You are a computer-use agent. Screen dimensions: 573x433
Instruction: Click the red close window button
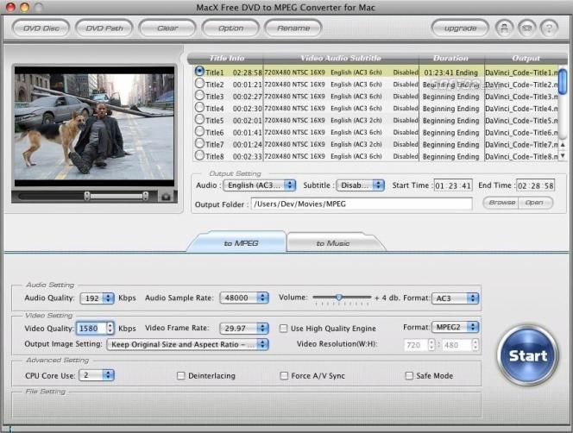pos(10,7)
